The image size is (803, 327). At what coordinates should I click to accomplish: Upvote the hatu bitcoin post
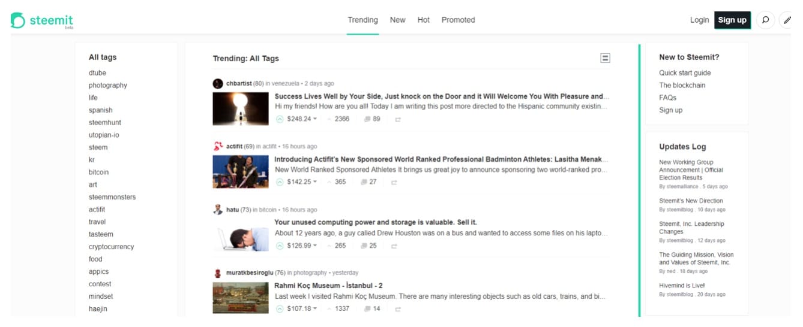coord(280,246)
